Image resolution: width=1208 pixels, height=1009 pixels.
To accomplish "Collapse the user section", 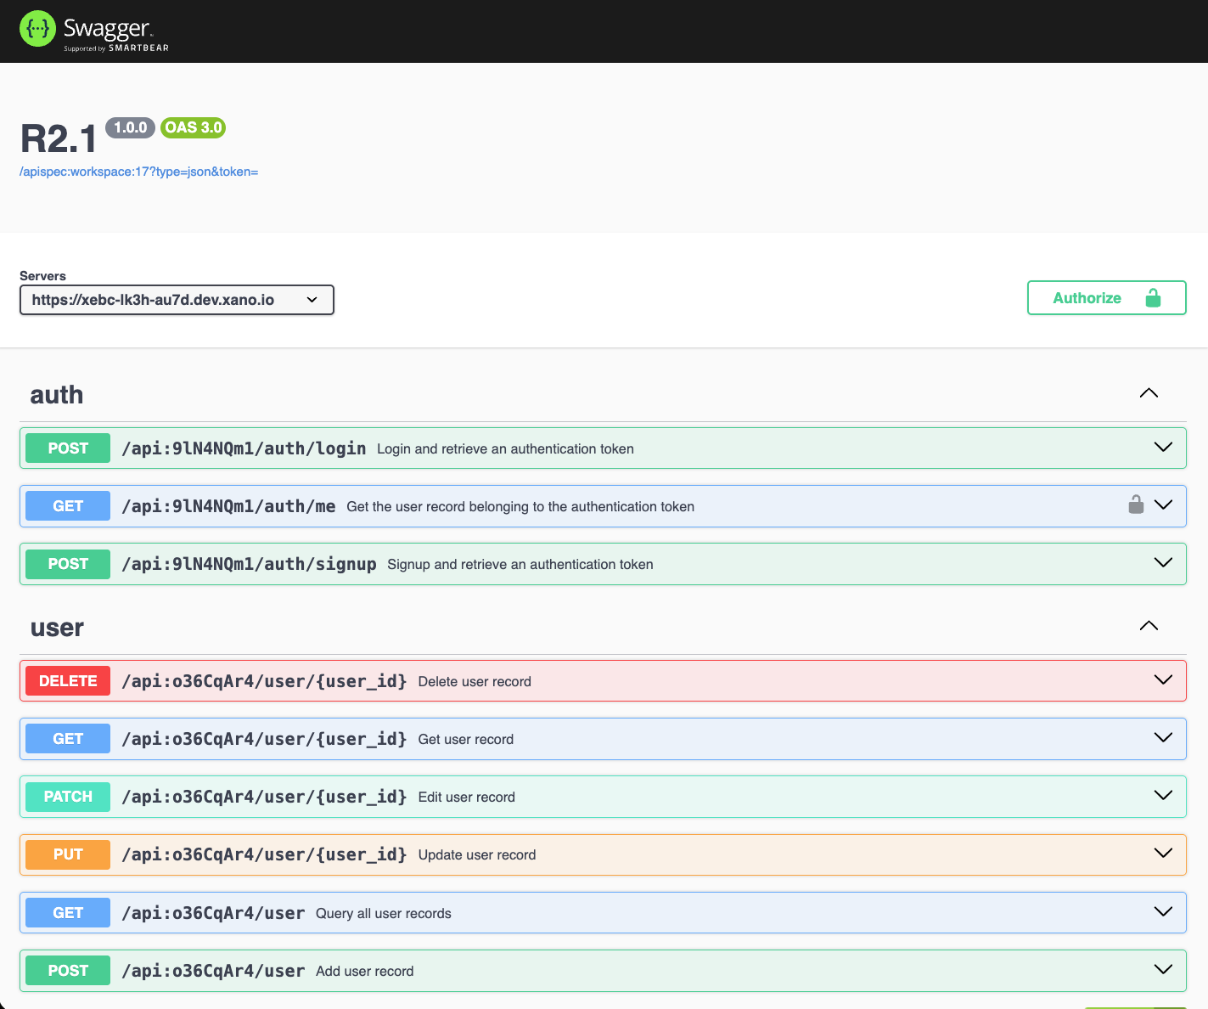I will click(x=1149, y=626).
